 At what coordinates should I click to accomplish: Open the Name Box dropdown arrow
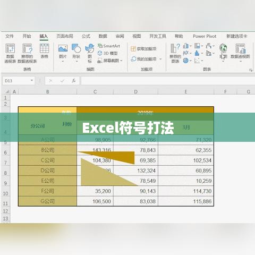32,80
